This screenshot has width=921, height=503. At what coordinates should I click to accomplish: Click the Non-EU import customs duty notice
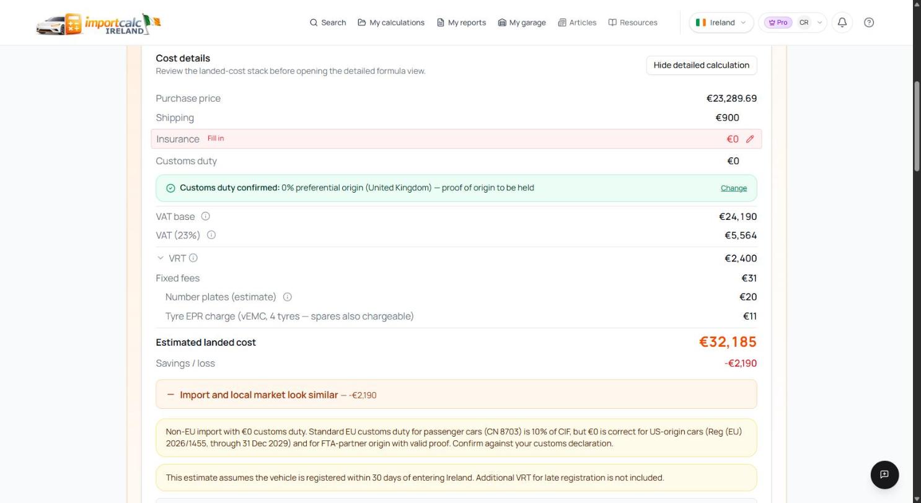(456, 437)
